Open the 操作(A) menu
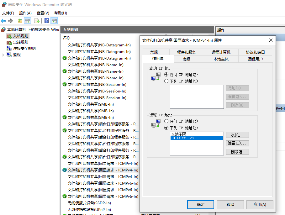Viewport: 285px width, 215px height. coord(25,13)
